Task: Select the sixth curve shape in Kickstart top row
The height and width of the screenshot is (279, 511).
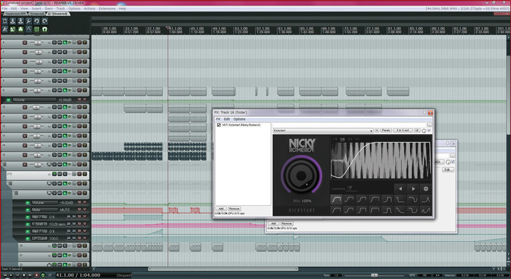Action: [x=400, y=199]
